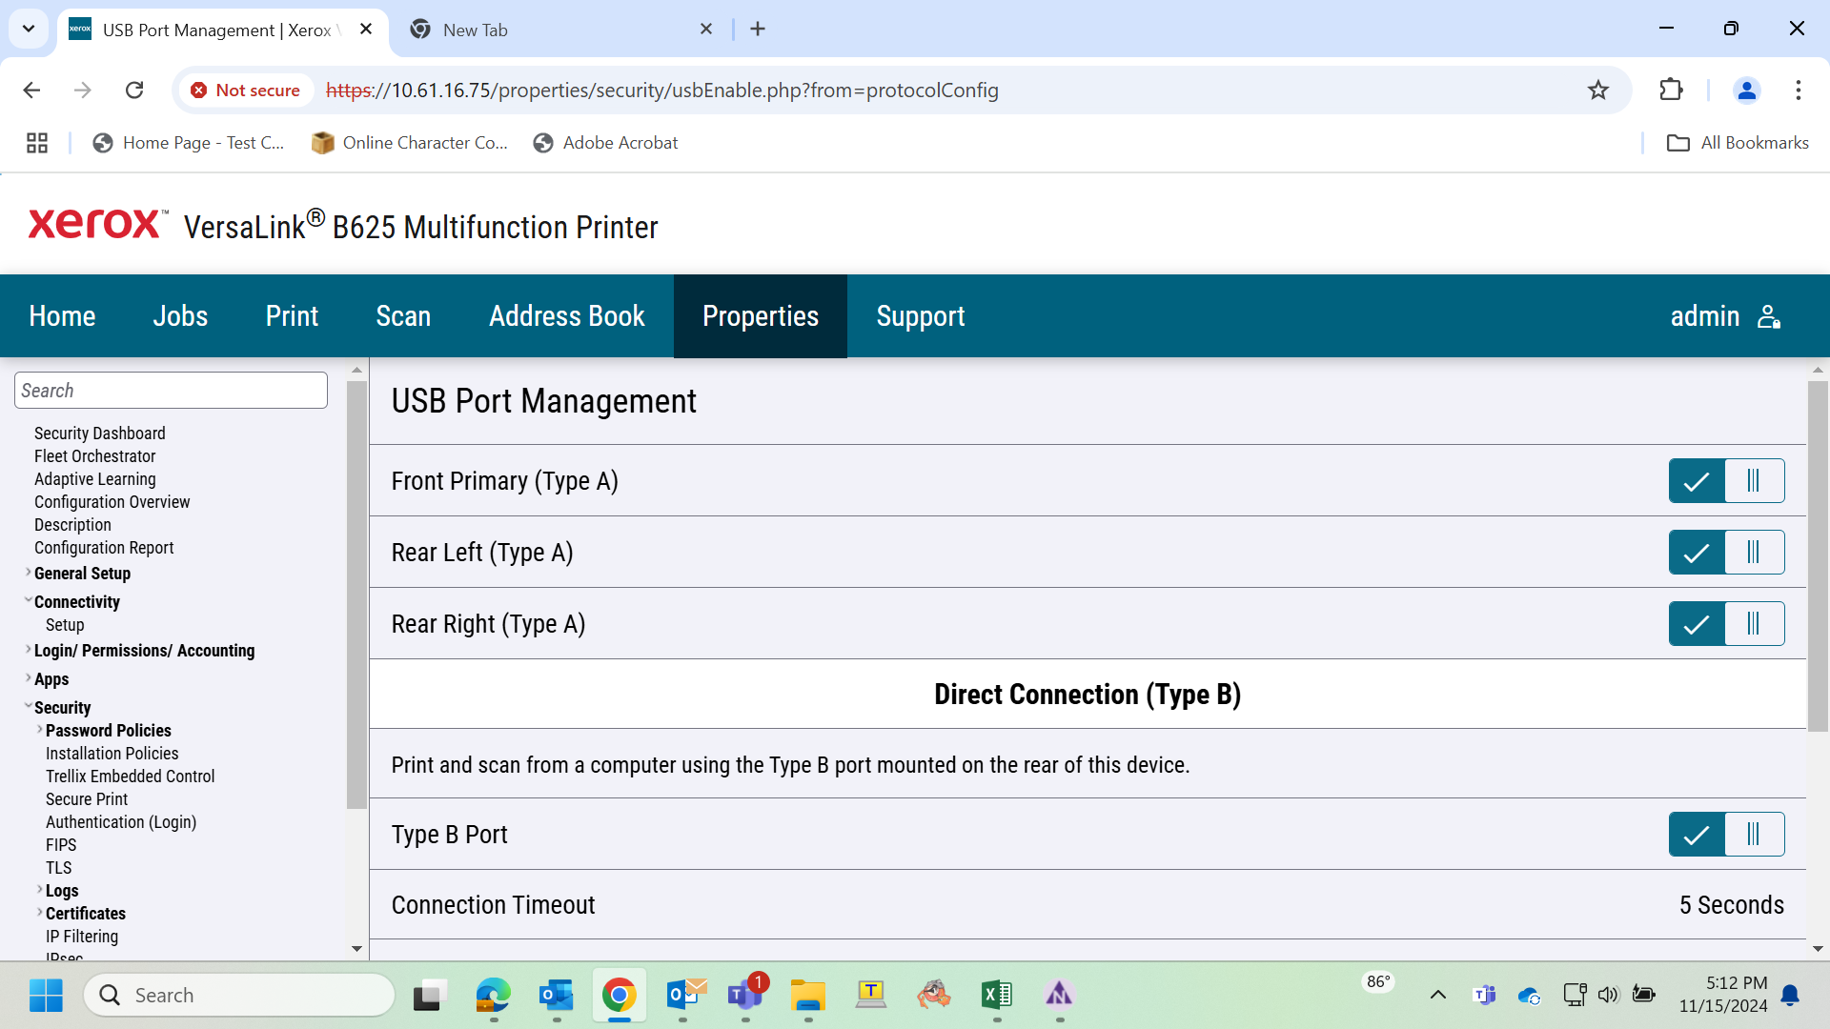Open Excel from the Windows taskbar
Viewport: 1830px width, 1029px height.
(x=997, y=995)
